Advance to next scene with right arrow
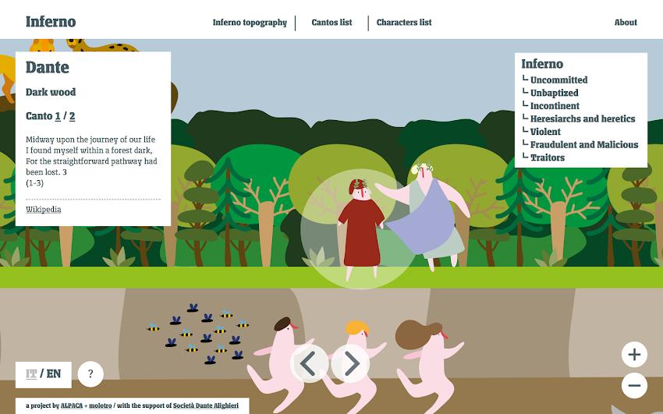The image size is (663, 414). (350, 363)
